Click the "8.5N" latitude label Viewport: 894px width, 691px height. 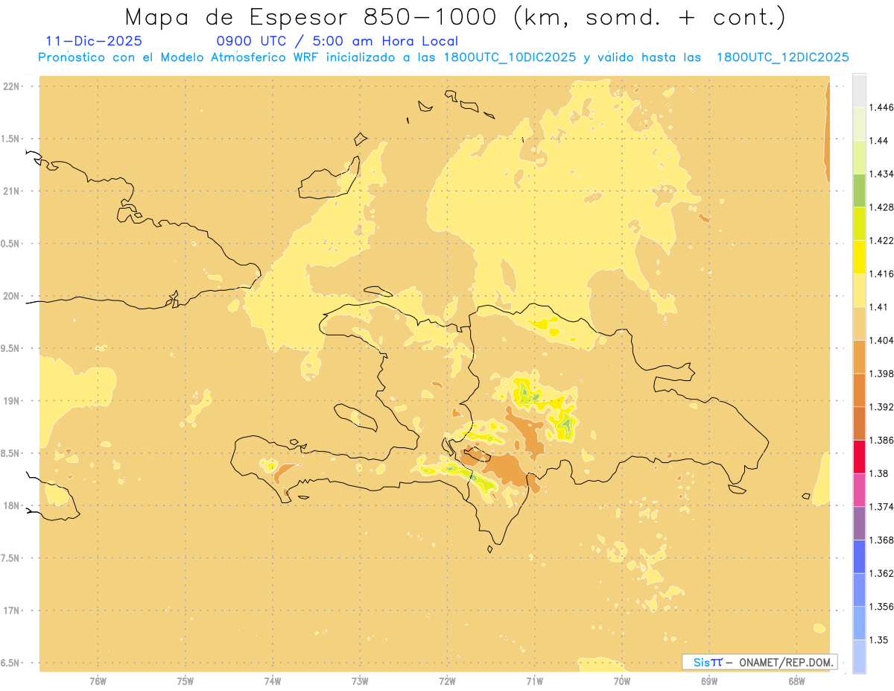(11, 453)
